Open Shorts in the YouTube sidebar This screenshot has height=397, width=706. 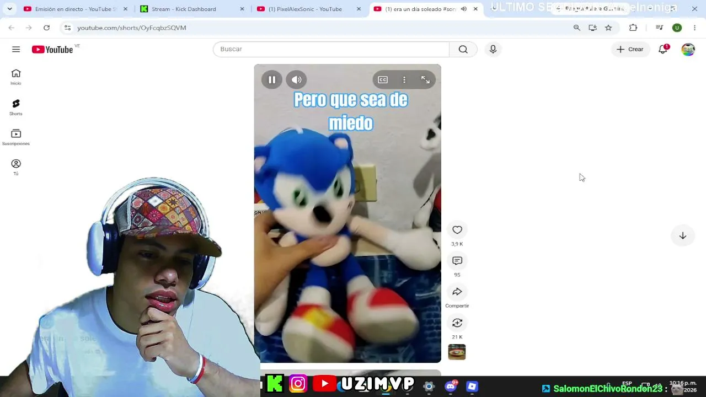click(x=16, y=107)
